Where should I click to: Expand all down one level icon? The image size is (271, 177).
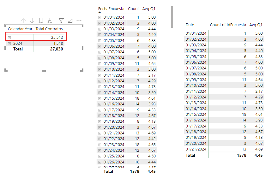coord(50,21)
